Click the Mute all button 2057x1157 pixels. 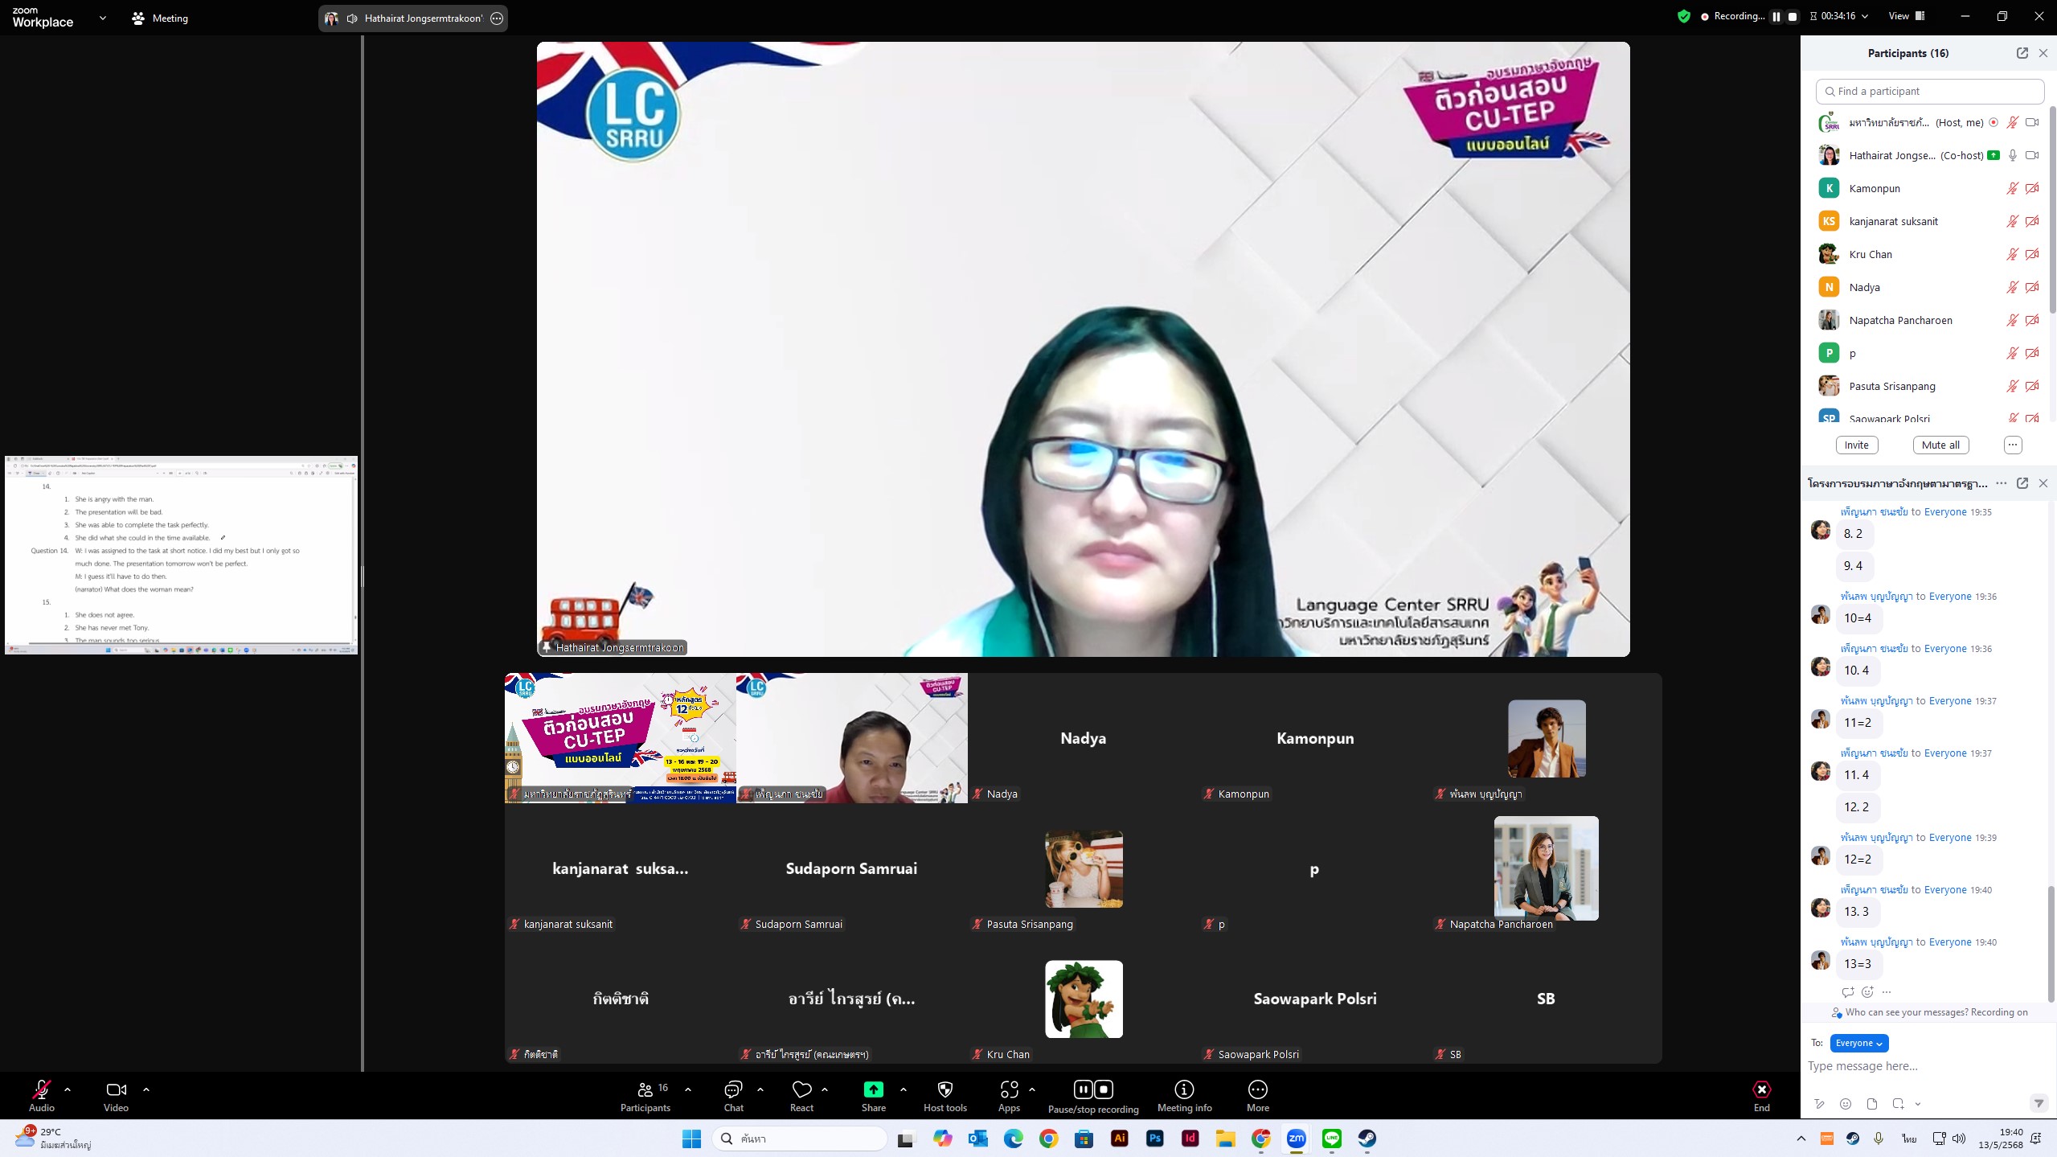point(1940,445)
